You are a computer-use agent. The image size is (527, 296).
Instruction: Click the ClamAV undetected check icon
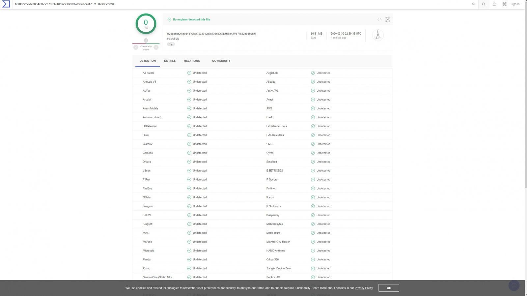coord(189,144)
